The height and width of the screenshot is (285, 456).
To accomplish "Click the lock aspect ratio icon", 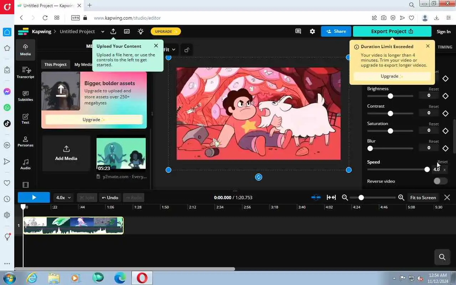I will (187, 50).
